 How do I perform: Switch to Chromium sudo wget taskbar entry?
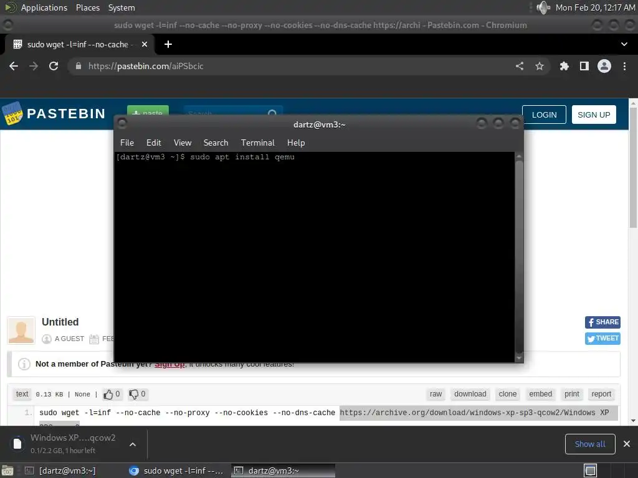176,471
